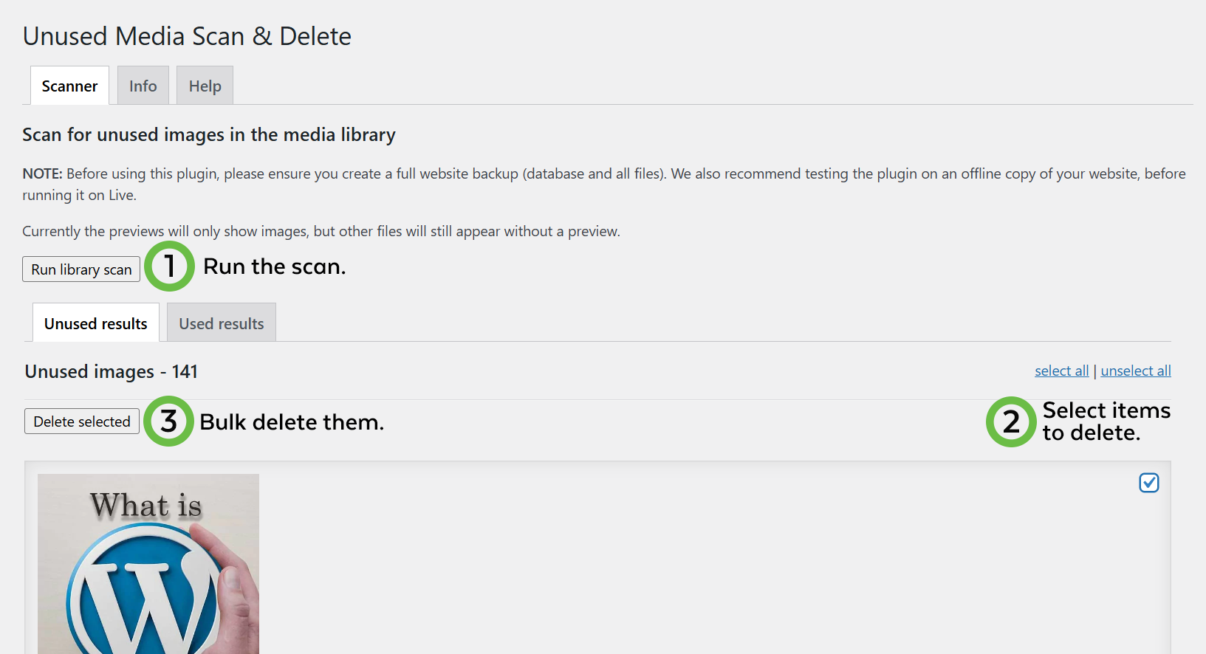Tick the checkbox on the first unused image
1206x654 pixels.
click(1148, 483)
